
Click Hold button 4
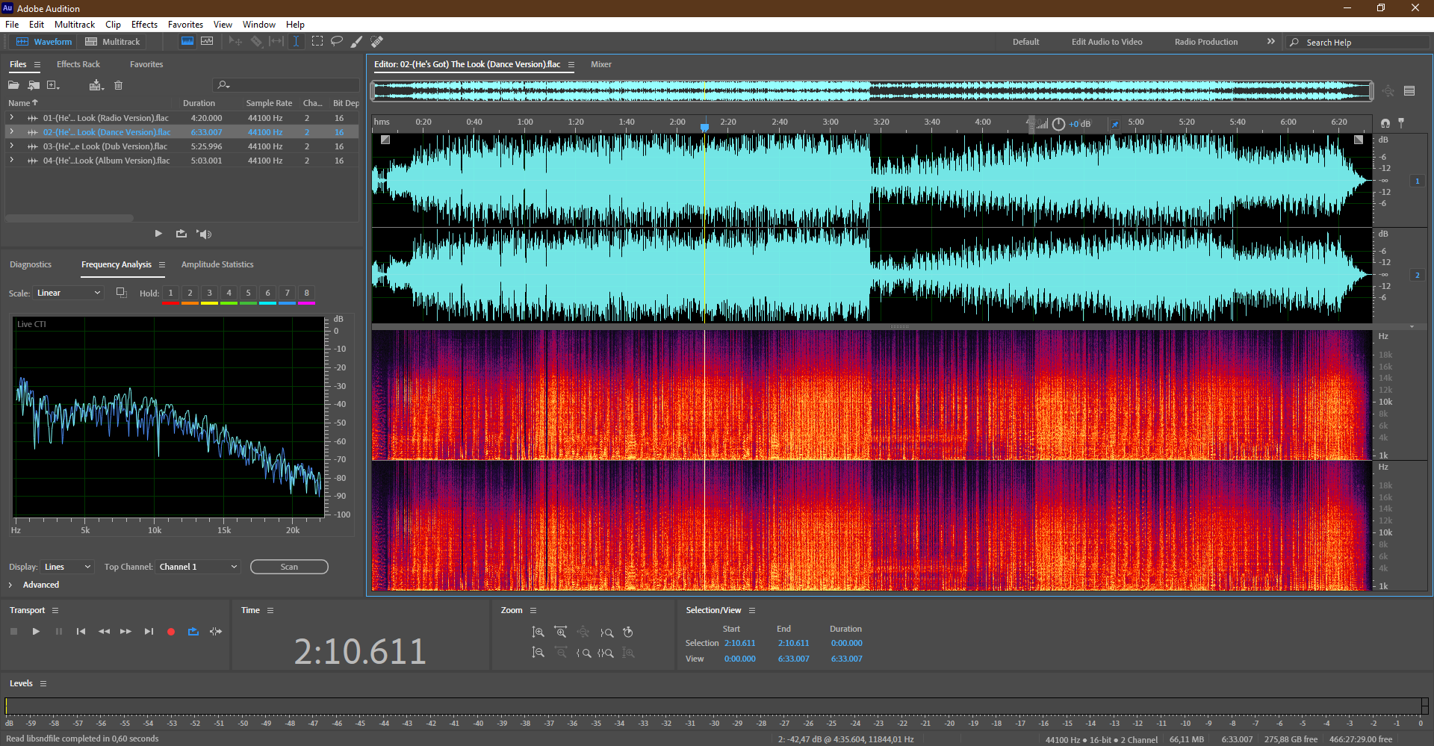tap(229, 293)
